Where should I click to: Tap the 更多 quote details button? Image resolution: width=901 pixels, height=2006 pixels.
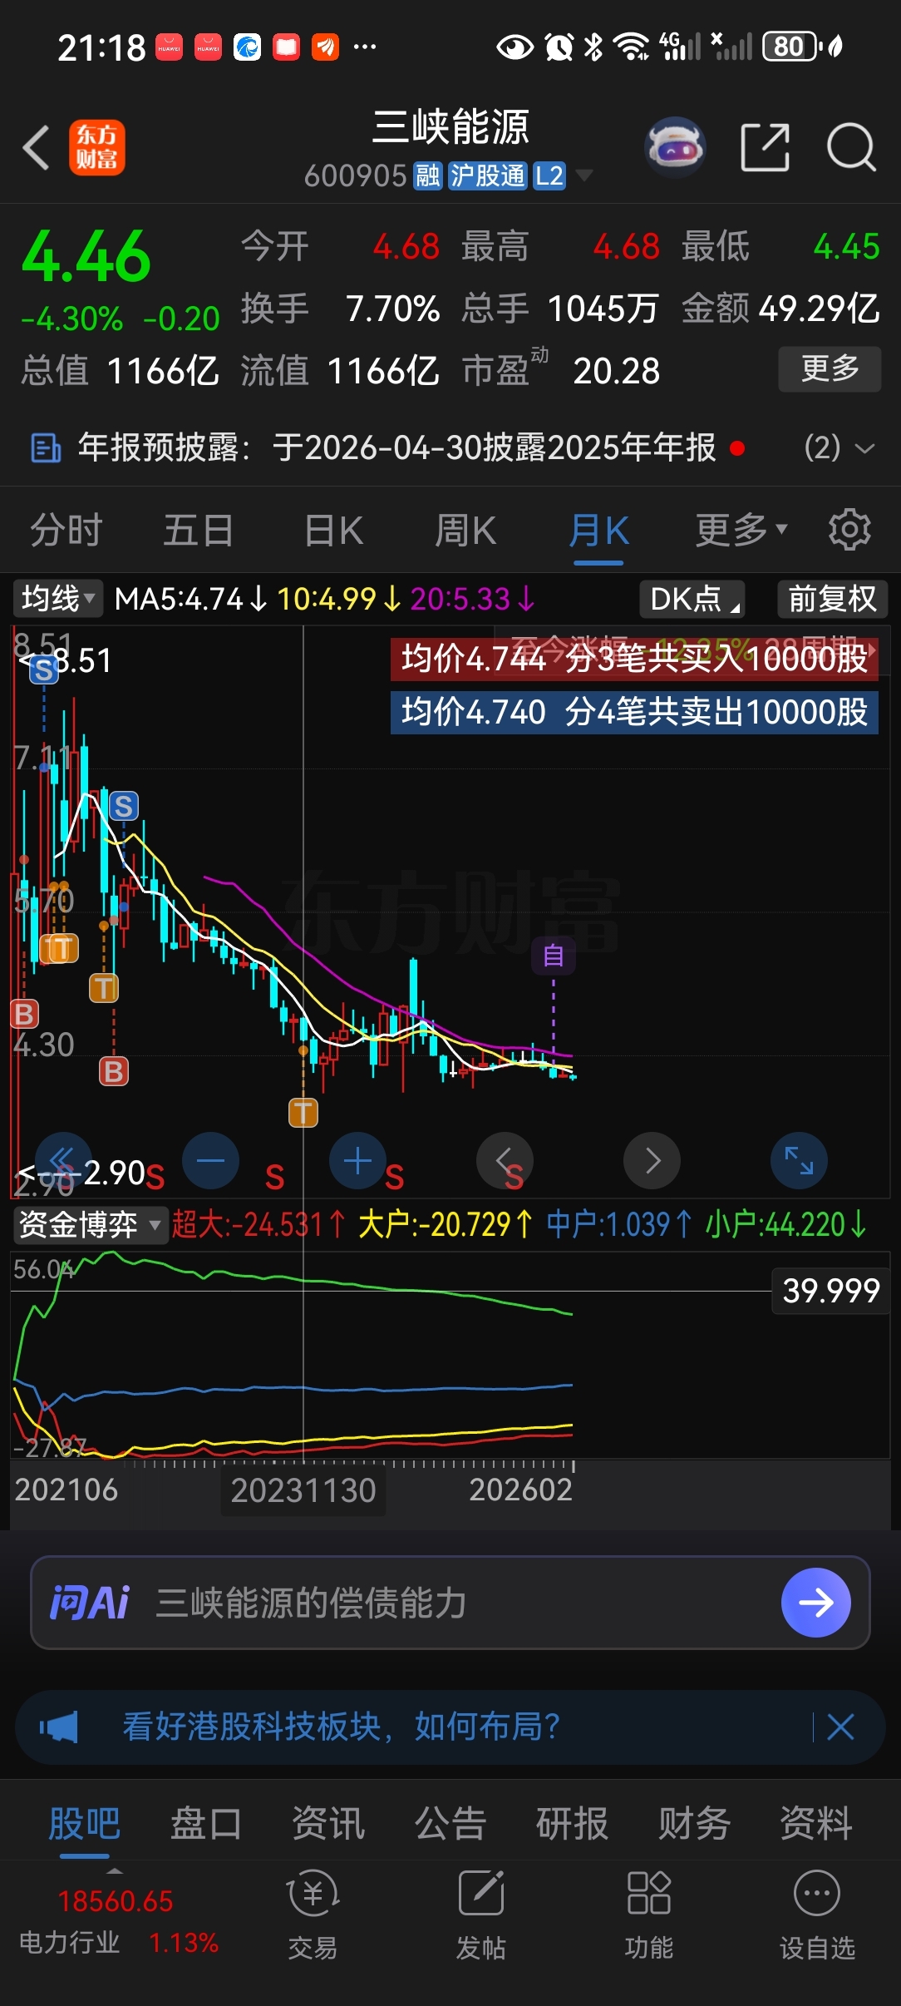(830, 368)
